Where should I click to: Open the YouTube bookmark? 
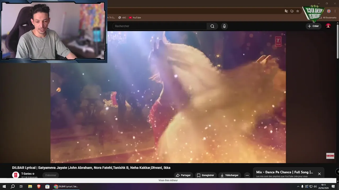(135, 17)
